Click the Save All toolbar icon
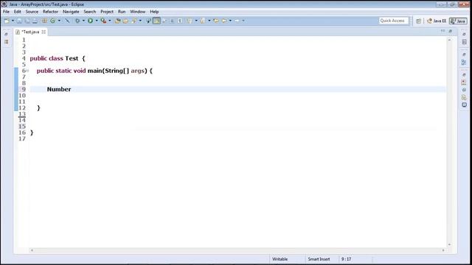This screenshot has width=472, height=265. click(27, 21)
